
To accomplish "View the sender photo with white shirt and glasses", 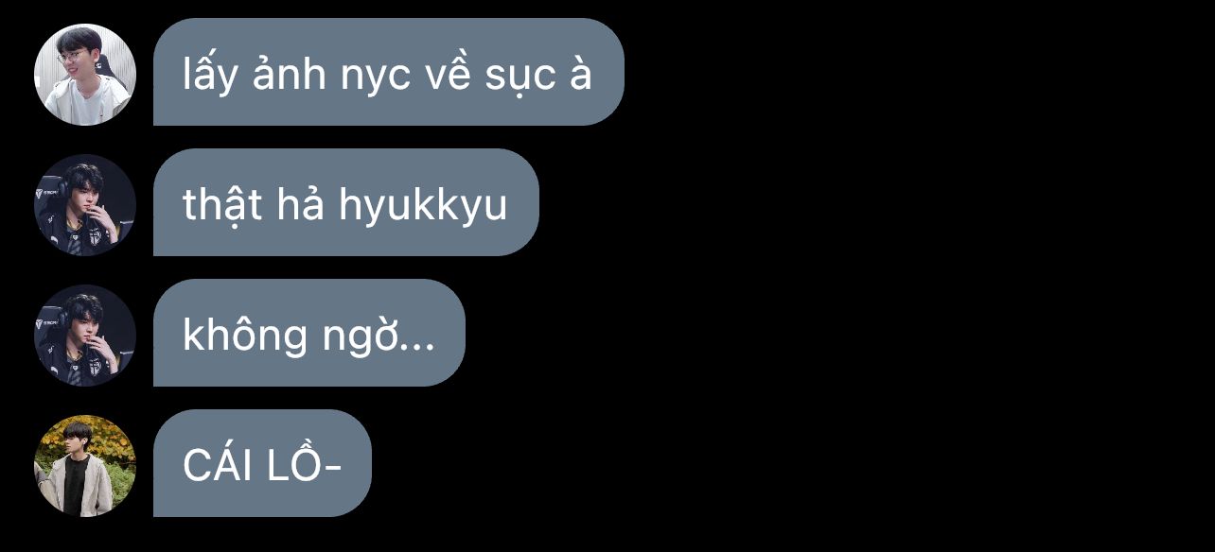I will click(x=85, y=75).
